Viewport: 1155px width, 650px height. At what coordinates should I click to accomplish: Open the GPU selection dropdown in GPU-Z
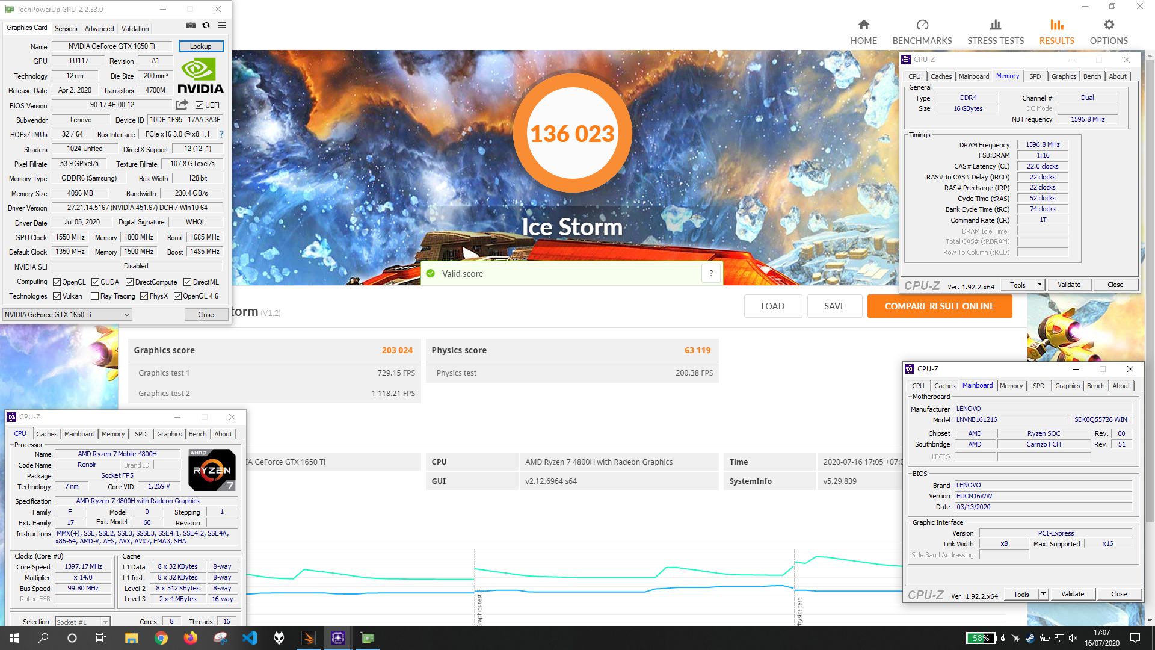[x=67, y=314]
